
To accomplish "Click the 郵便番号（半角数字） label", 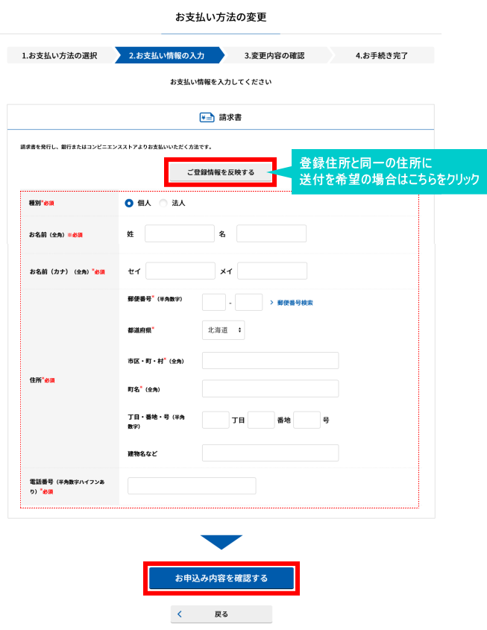I will (155, 299).
